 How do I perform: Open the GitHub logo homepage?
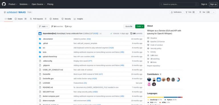click(x=4, y=4)
